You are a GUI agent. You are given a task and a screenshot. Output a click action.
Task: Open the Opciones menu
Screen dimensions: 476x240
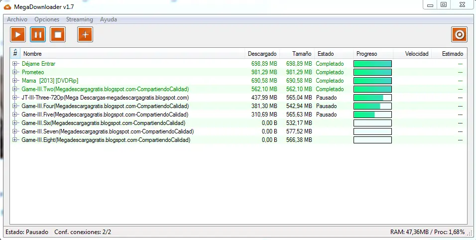pos(47,19)
